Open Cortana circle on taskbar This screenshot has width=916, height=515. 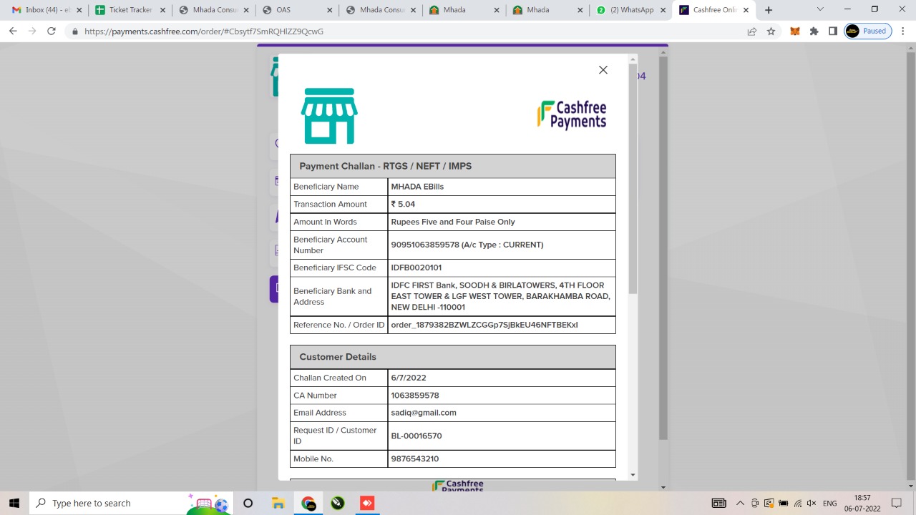click(248, 503)
